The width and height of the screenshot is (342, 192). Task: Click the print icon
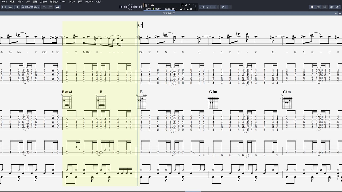tap(57, 7)
